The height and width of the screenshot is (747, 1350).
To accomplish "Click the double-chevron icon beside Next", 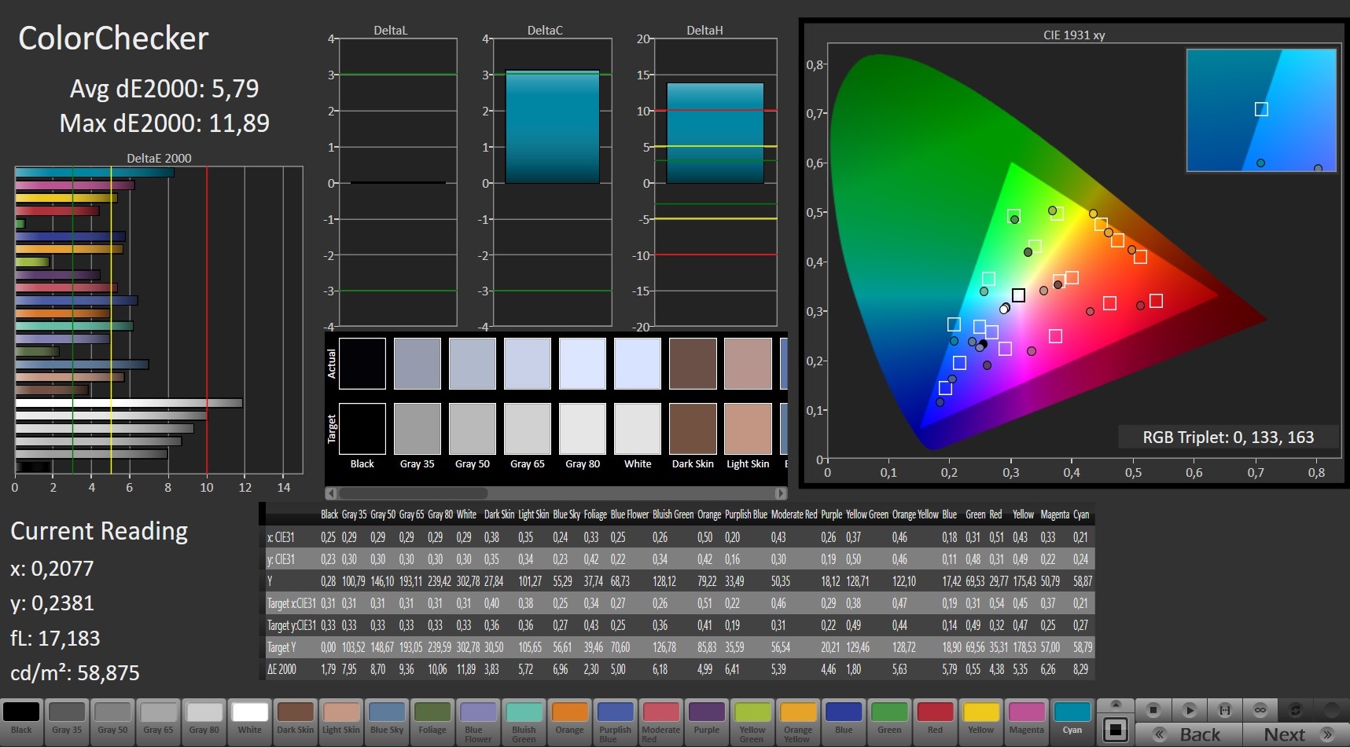I will click(x=1327, y=735).
